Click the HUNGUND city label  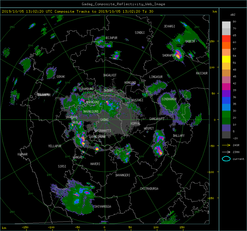click(x=130, y=83)
